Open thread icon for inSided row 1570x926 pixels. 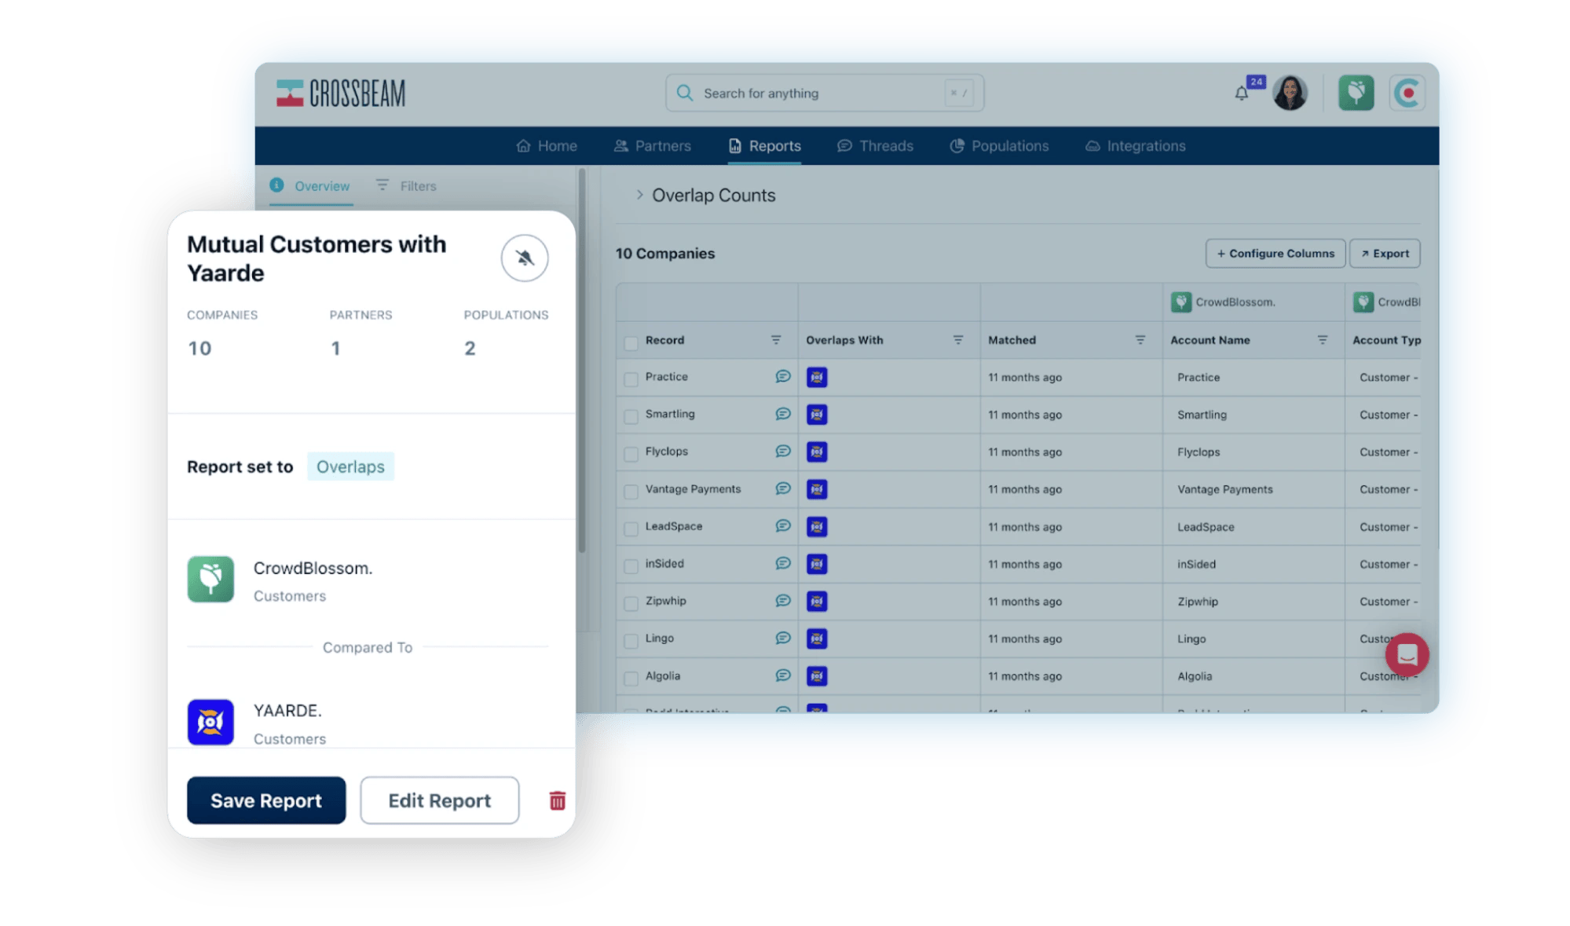pyautogui.click(x=783, y=563)
